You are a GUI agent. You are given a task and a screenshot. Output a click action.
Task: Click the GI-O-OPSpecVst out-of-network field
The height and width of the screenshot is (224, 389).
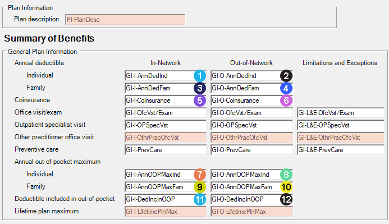point(251,125)
